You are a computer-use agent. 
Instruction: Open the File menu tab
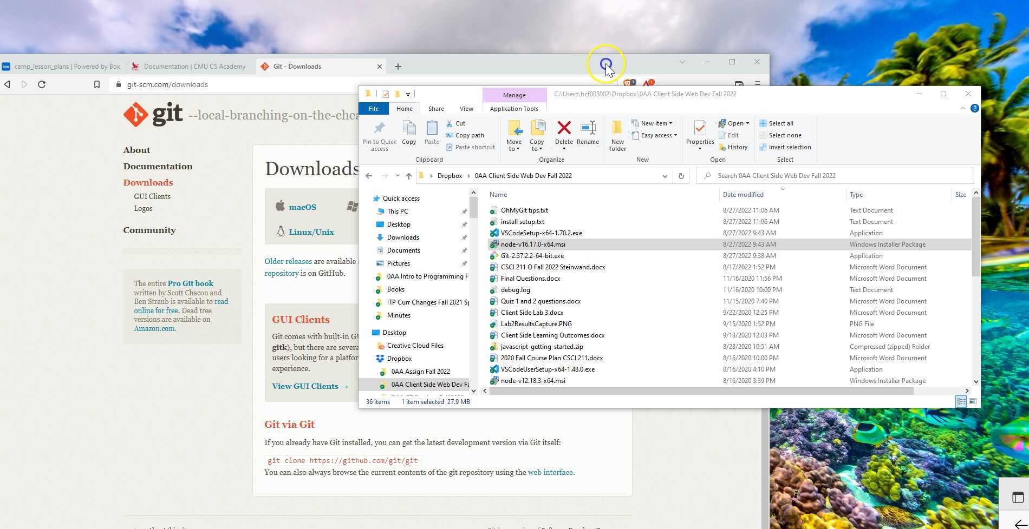(374, 109)
